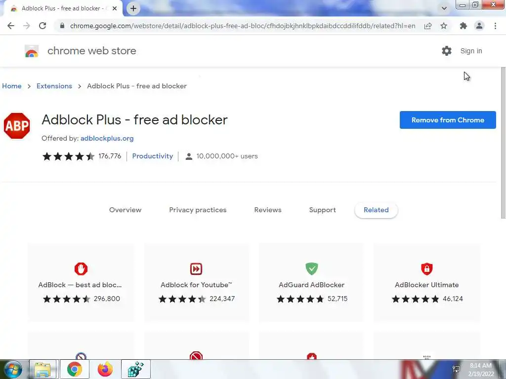Viewport: 506px width, 379px height.
Task: Bookmark this page with the star icon
Action: click(444, 26)
